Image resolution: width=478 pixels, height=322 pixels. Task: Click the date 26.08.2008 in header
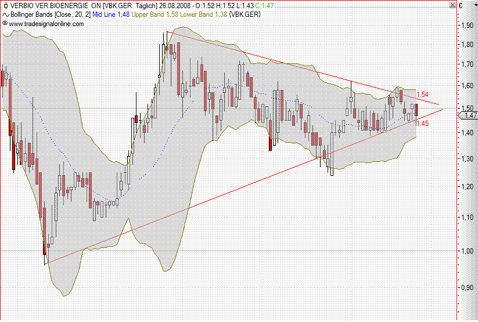pos(175,5)
